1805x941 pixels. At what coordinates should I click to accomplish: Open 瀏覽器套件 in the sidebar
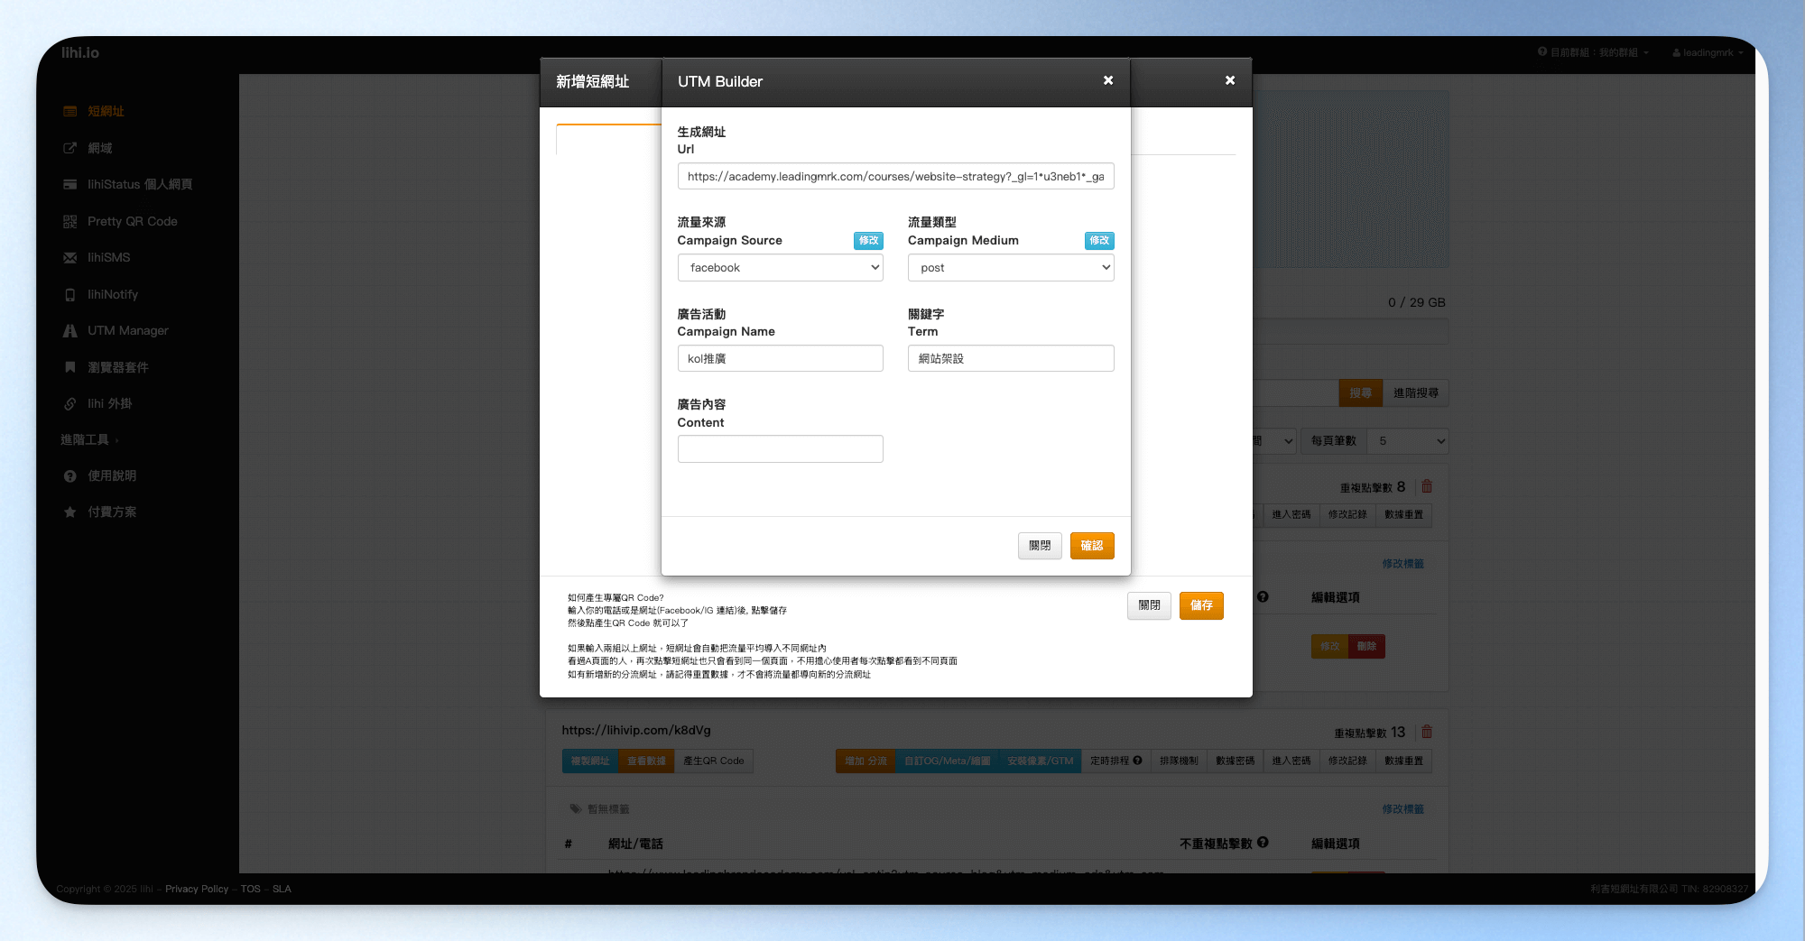(x=117, y=367)
